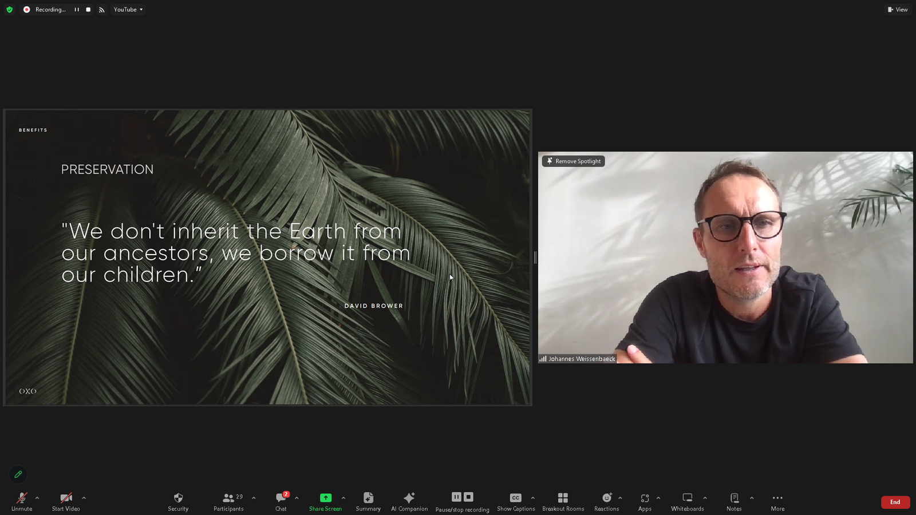The height and width of the screenshot is (515, 916).
Task: Click the green annotation pencil icon
Action: coord(18,474)
